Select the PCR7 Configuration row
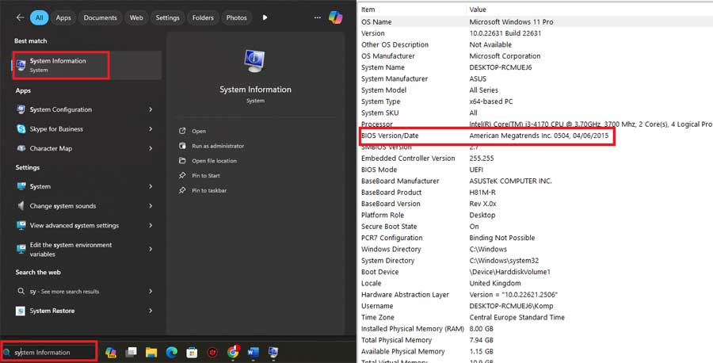Image resolution: width=713 pixels, height=363 pixels. coord(536,238)
